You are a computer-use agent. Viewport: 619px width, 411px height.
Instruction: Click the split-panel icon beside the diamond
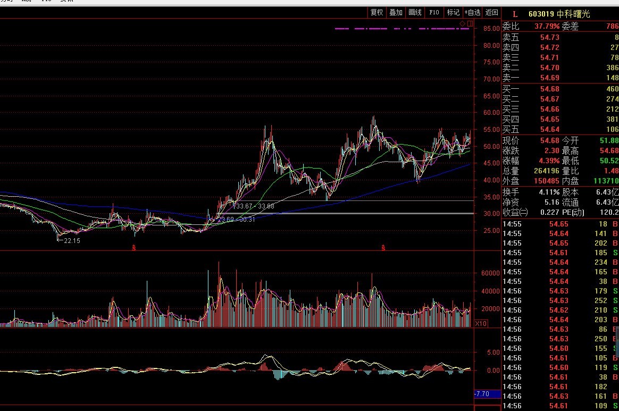click(470, 24)
